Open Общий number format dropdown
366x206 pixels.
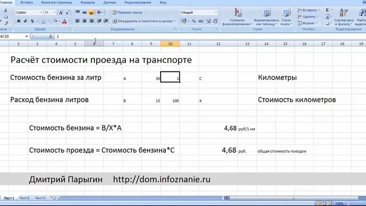tap(216, 13)
